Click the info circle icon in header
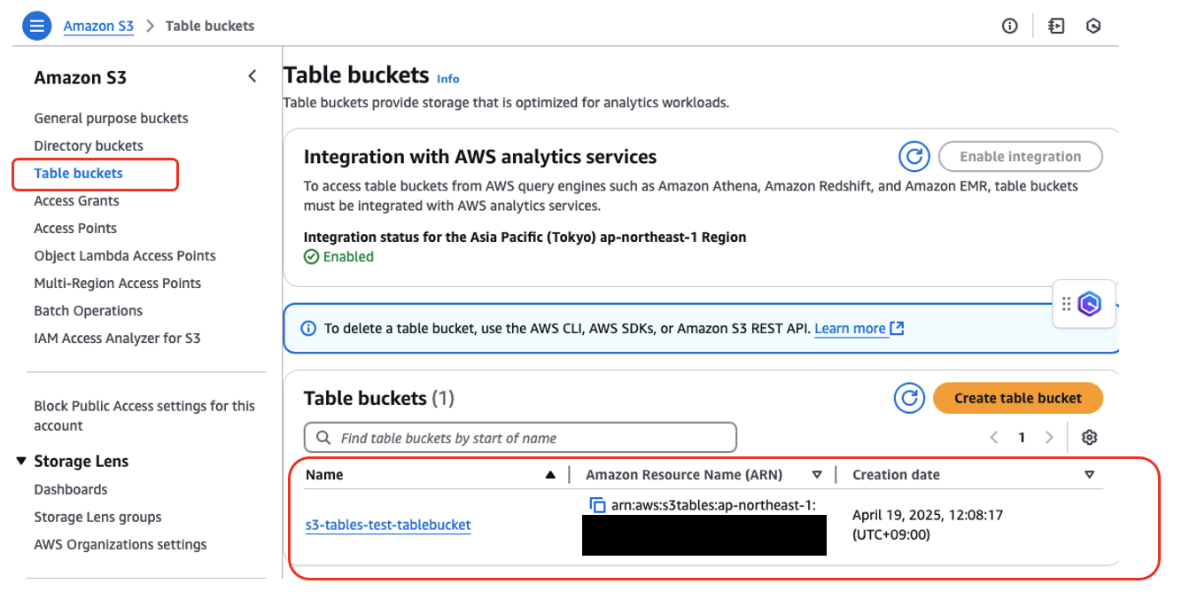This screenshot has width=1182, height=592. coord(1009,26)
